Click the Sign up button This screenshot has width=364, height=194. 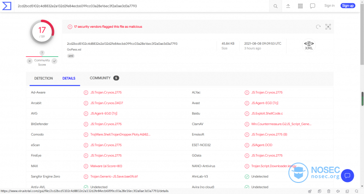coord(348,6)
